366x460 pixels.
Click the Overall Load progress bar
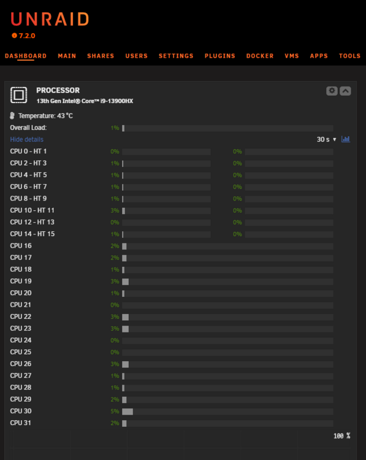pos(227,128)
